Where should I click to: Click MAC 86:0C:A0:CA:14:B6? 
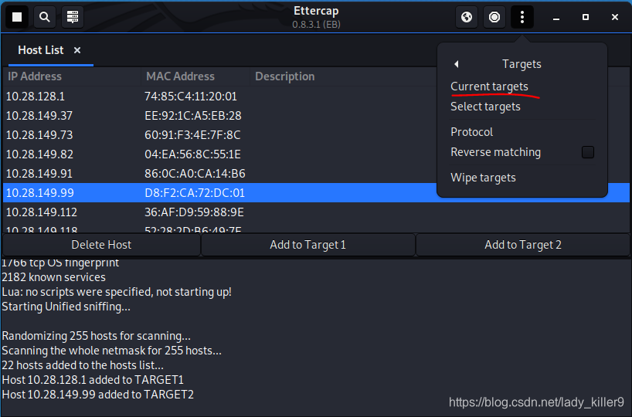pos(195,174)
